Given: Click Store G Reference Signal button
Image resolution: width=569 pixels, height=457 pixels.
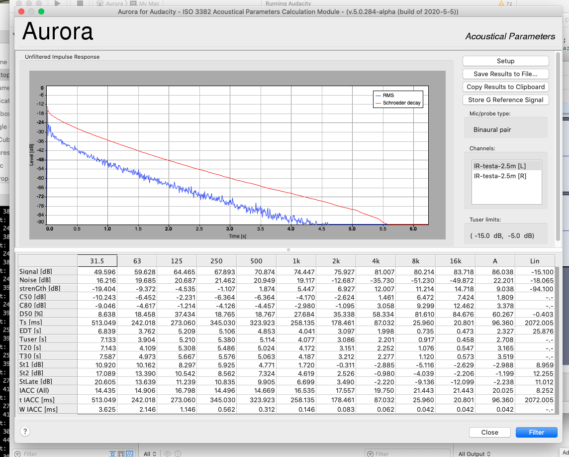Looking at the screenshot, I should [505, 100].
